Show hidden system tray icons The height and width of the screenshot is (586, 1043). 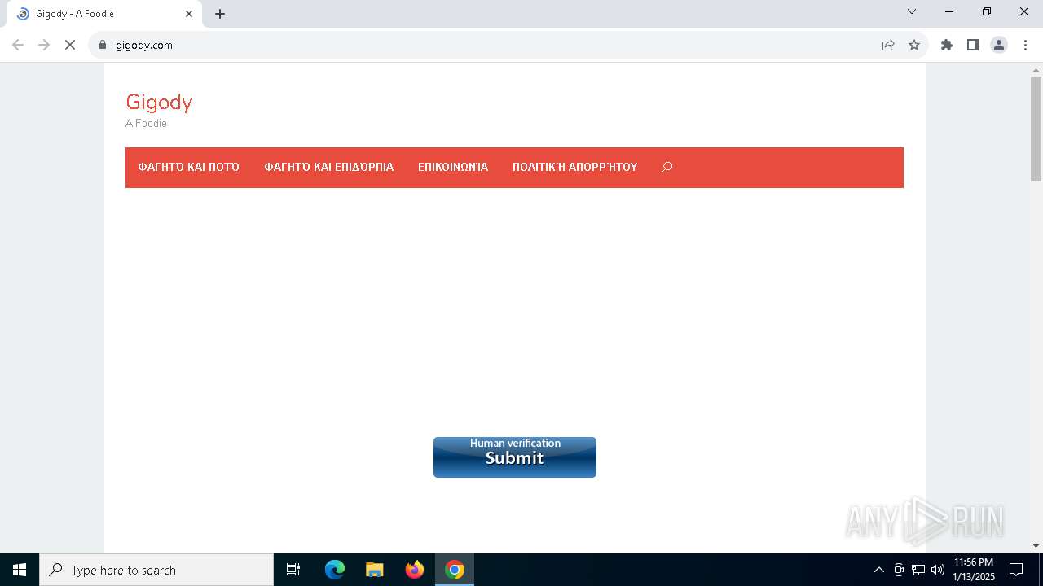[878, 570]
